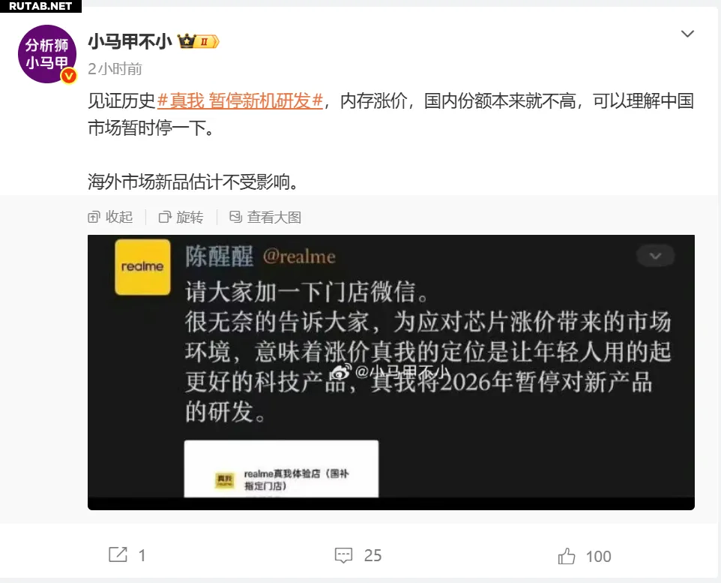Like the post with thumbs-up

(x=567, y=556)
